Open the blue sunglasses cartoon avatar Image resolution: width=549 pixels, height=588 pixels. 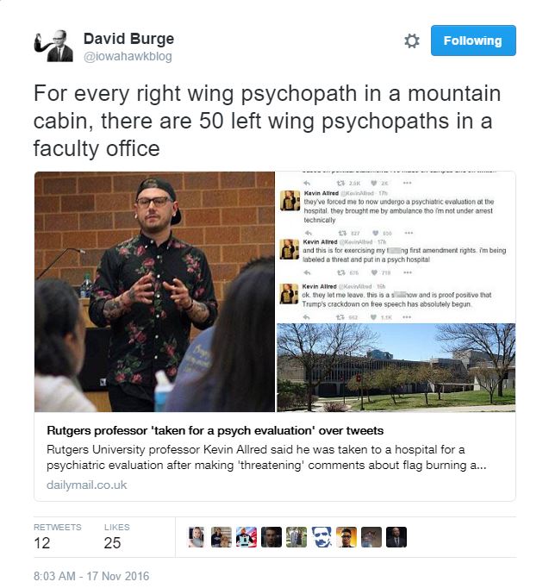coord(321,537)
